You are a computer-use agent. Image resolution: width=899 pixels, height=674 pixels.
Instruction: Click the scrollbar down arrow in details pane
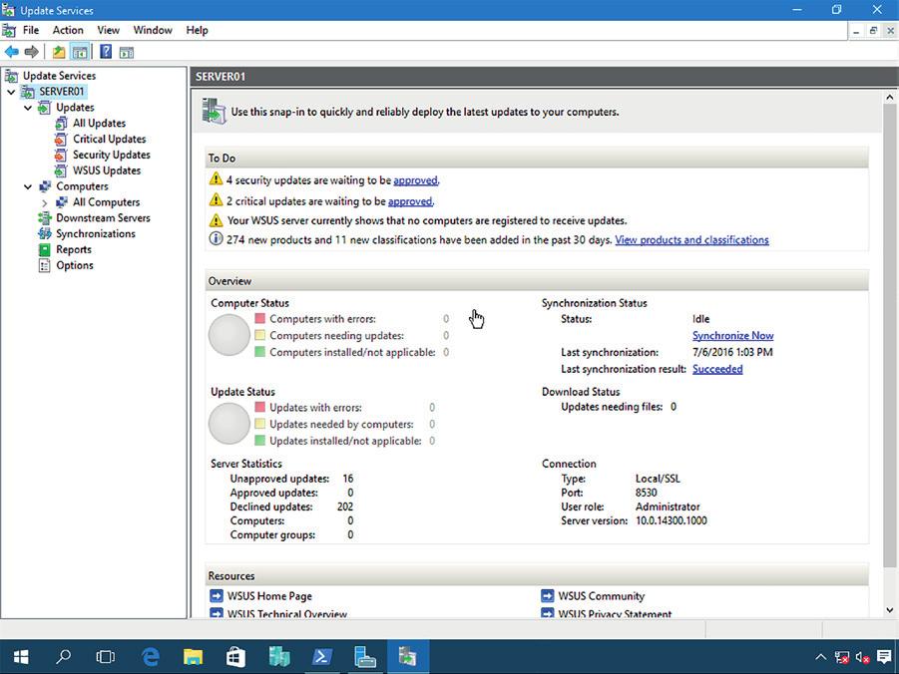tap(890, 610)
